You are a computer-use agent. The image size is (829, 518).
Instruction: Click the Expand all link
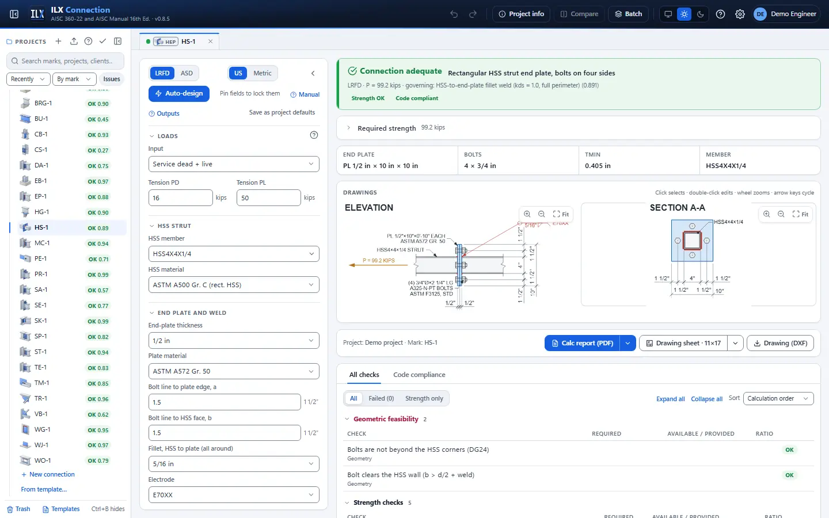tap(670, 399)
